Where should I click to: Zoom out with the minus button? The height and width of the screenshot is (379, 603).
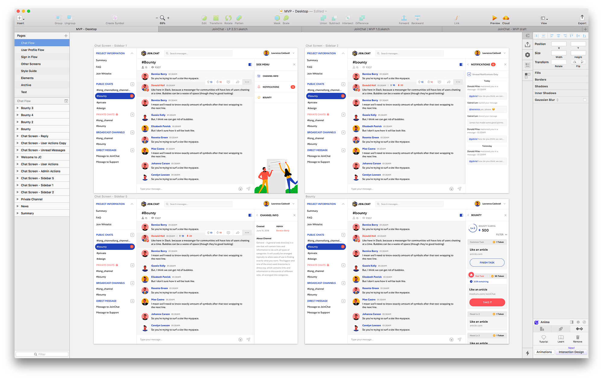point(157,18)
